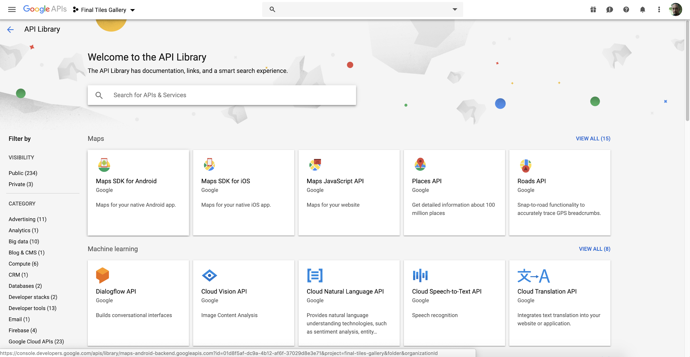Click the API Library back arrow
The width and height of the screenshot is (690, 357).
[x=10, y=29]
